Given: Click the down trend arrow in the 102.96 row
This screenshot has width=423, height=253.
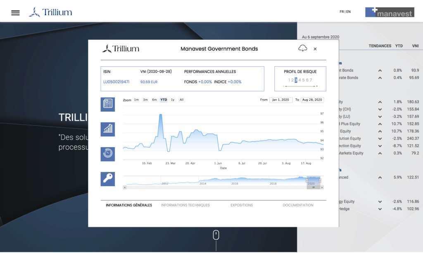Looking at the screenshot, I should [x=380, y=209].
